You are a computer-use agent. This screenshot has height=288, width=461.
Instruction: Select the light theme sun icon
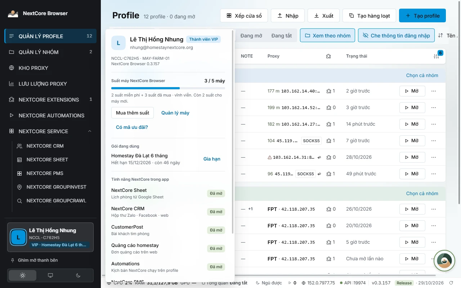pos(23,275)
